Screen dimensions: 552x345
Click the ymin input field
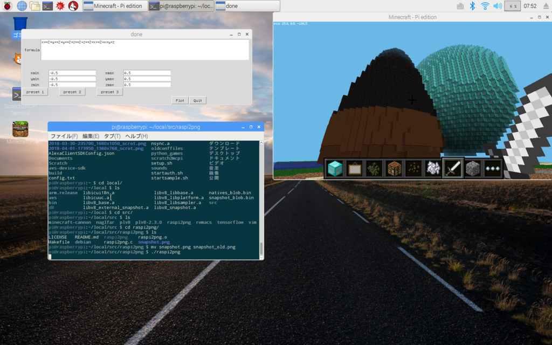point(72,79)
